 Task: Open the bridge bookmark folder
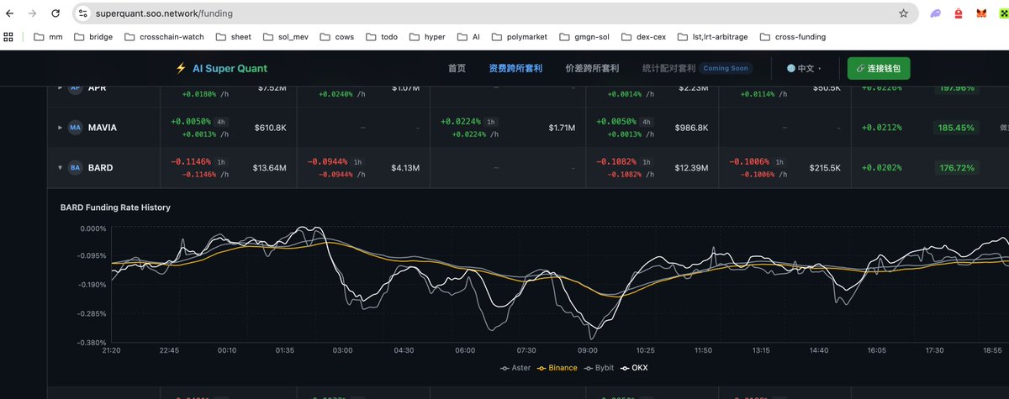92,37
